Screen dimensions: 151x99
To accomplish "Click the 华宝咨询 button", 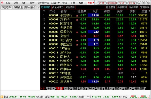I will click(x=112, y=3).
